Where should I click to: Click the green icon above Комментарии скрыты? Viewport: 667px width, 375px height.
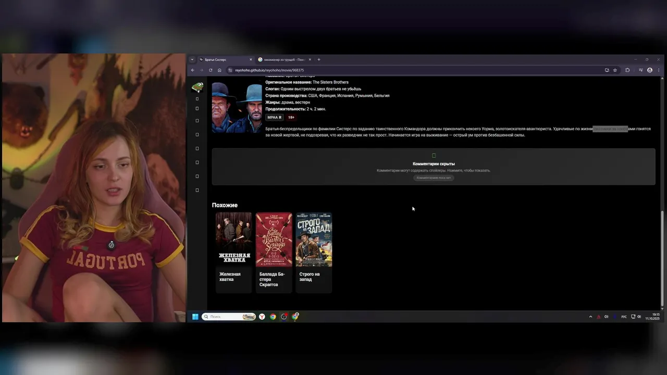point(434,155)
